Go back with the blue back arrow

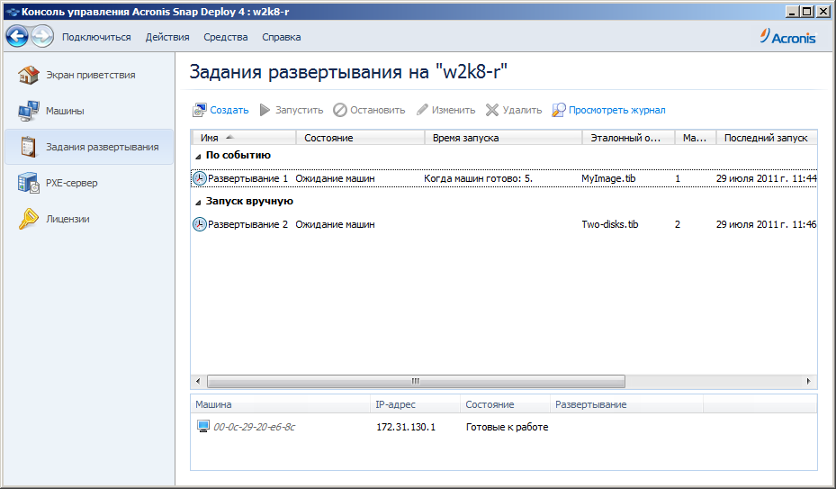click(17, 36)
